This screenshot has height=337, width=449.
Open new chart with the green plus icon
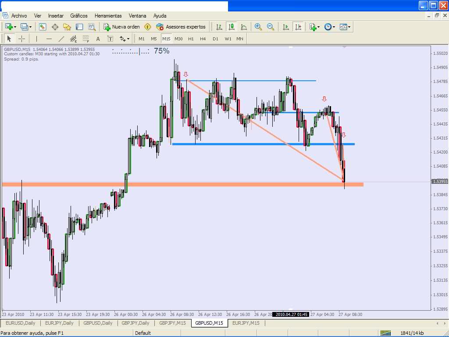[9, 27]
